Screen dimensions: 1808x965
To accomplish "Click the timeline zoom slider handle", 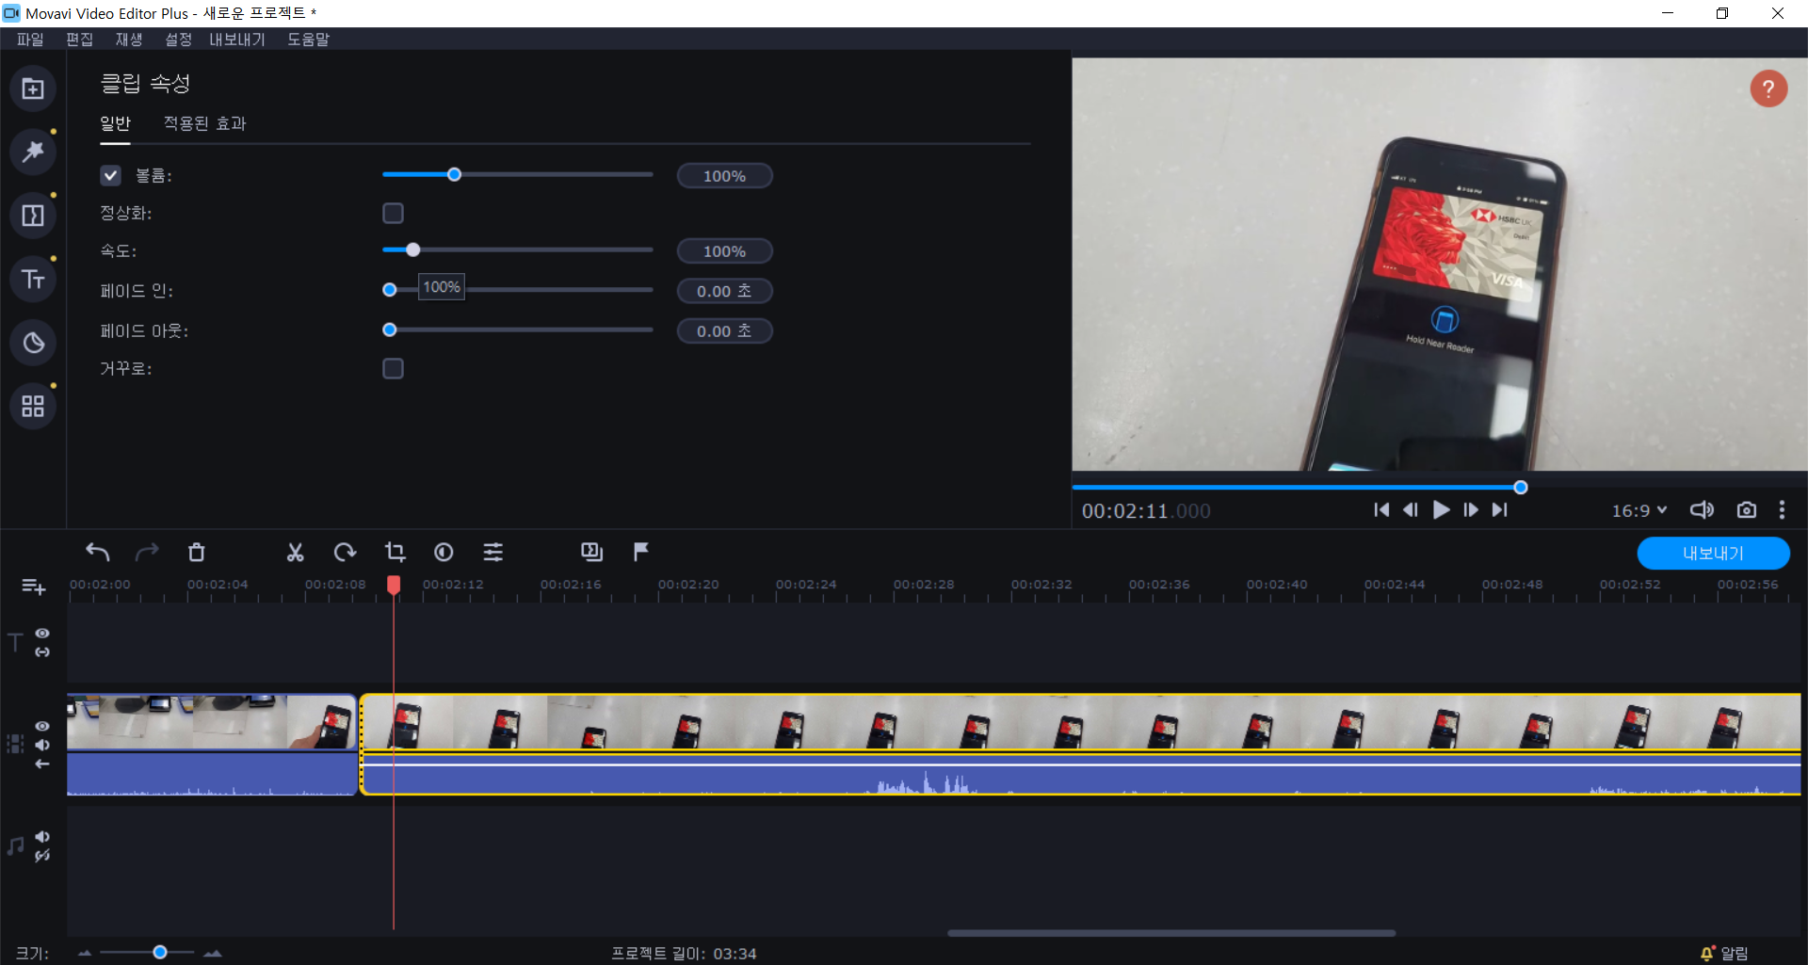I will 160,952.
